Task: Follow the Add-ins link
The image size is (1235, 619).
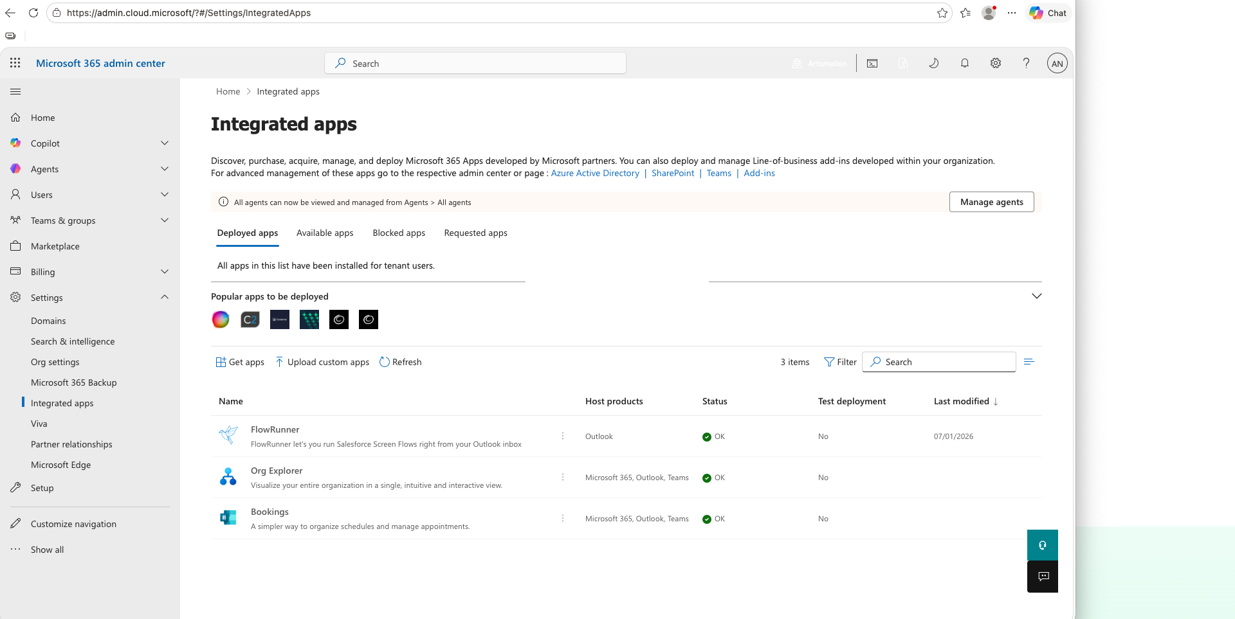Action: click(759, 173)
